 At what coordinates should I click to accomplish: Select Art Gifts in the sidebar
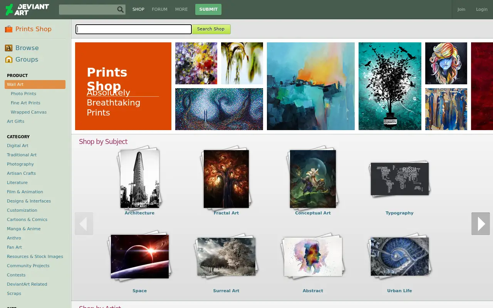point(15,121)
